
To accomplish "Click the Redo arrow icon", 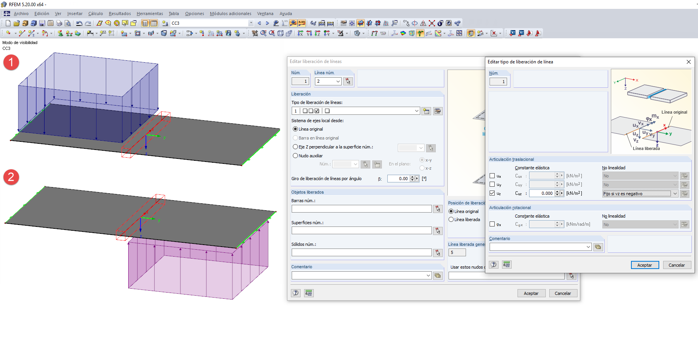I will (88, 23).
